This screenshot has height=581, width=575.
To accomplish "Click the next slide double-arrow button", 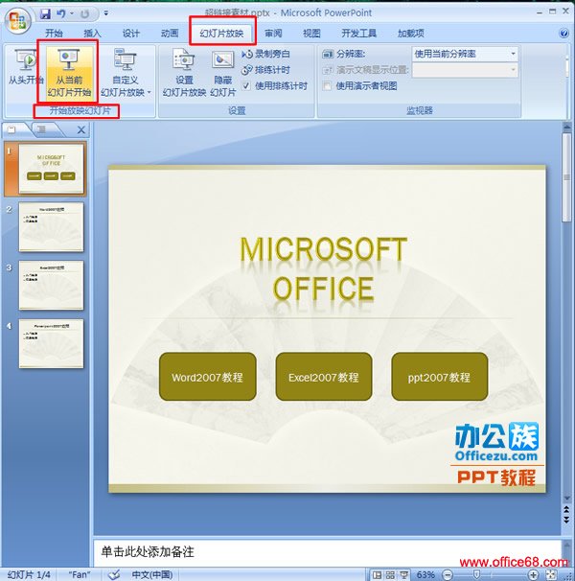I will point(566,520).
